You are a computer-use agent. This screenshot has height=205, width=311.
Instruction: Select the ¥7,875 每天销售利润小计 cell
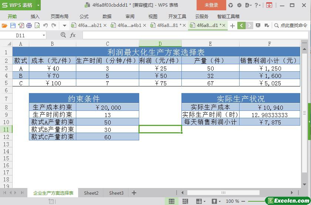point(270,122)
